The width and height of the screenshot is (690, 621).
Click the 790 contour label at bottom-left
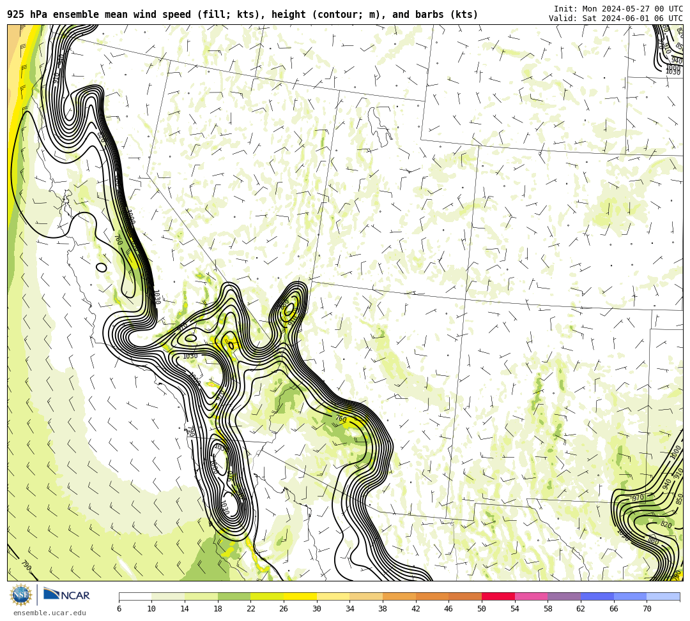pyautogui.click(x=26, y=565)
